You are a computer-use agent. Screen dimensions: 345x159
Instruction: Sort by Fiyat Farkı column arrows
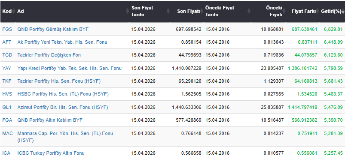318,11
